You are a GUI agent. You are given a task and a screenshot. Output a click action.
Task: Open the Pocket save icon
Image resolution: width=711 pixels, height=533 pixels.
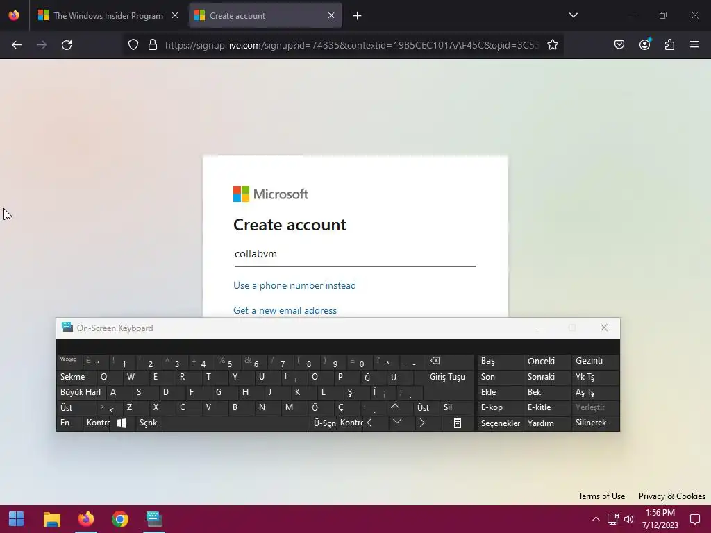[x=619, y=44]
